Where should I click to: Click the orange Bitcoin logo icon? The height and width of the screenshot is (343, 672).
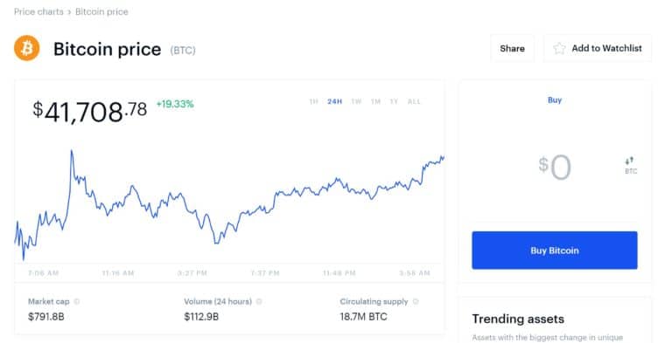click(26, 48)
